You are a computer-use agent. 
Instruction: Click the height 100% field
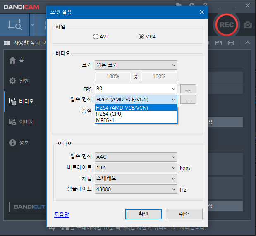pos(159,76)
